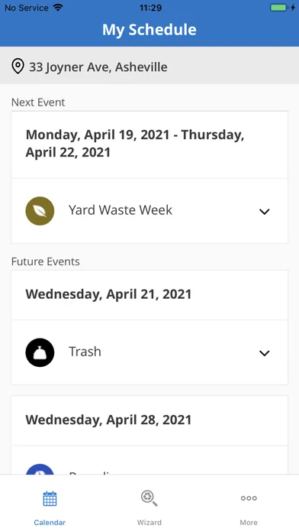
Task: Tap the blue Recycling icon at bottom
Action: 40,469
